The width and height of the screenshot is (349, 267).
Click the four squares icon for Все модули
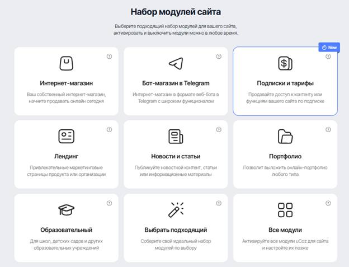tap(285, 210)
